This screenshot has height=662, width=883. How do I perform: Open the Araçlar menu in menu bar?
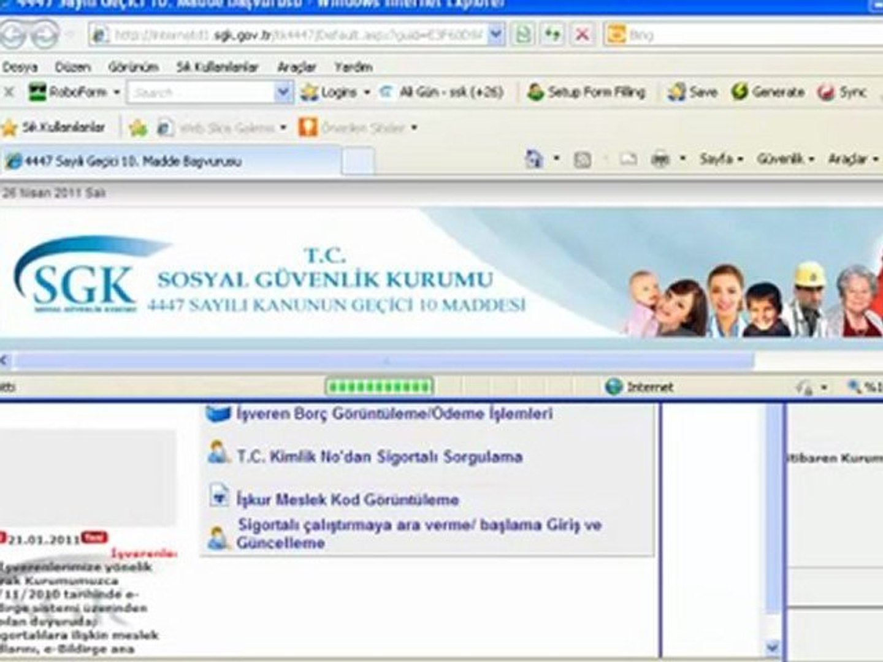297,67
